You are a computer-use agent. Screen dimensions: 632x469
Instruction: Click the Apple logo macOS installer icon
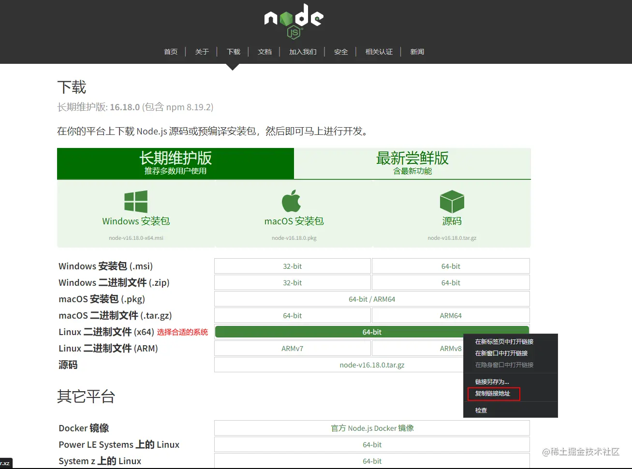tap(292, 201)
